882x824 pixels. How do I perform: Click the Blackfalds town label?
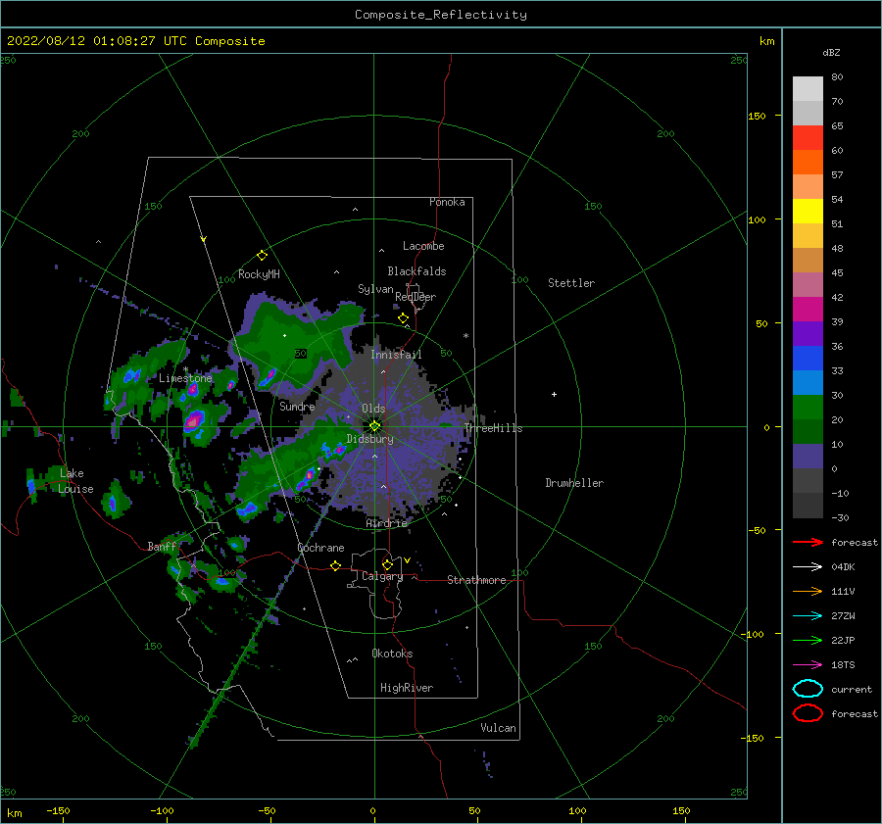click(x=416, y=271)
